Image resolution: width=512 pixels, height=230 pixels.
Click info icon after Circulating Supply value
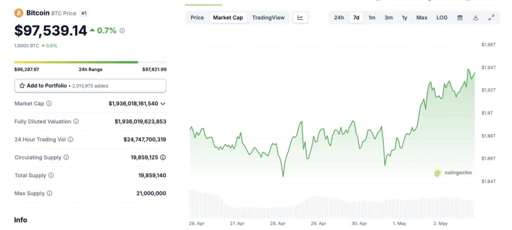point(163,158)
